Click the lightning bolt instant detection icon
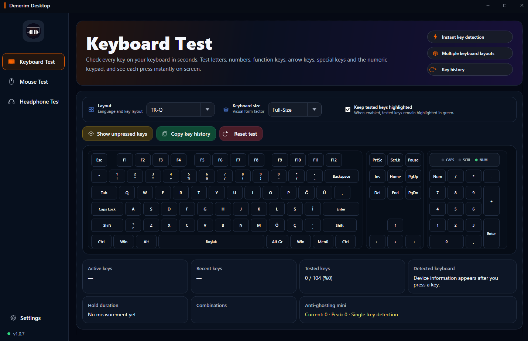Screen dimensions: 528x341 (435, 37)
